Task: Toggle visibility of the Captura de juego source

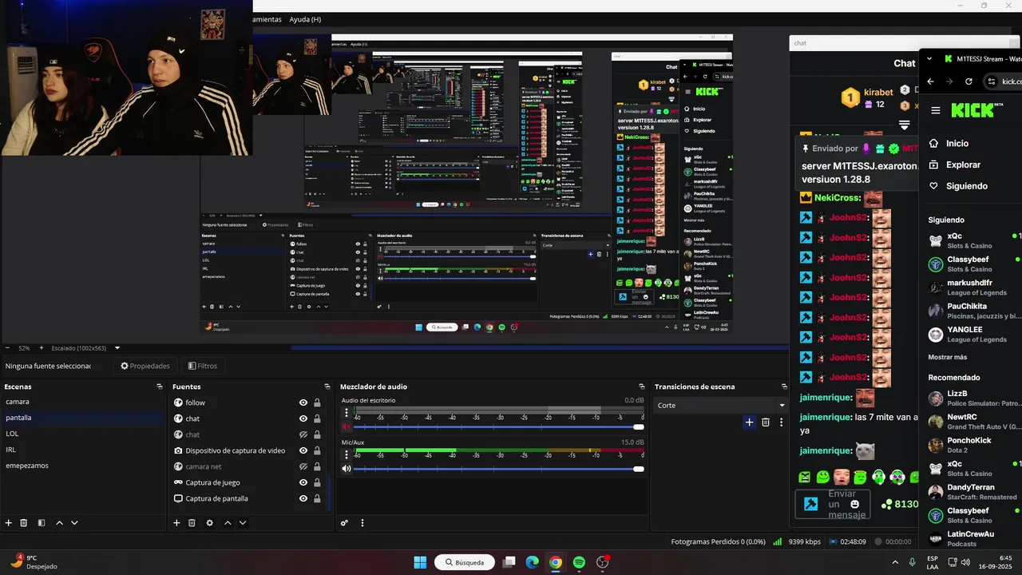Action: (x=303, y=482)
